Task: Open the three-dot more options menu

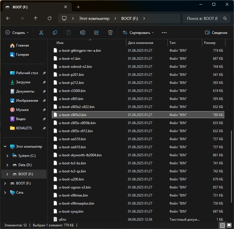Action: (164, 33)
